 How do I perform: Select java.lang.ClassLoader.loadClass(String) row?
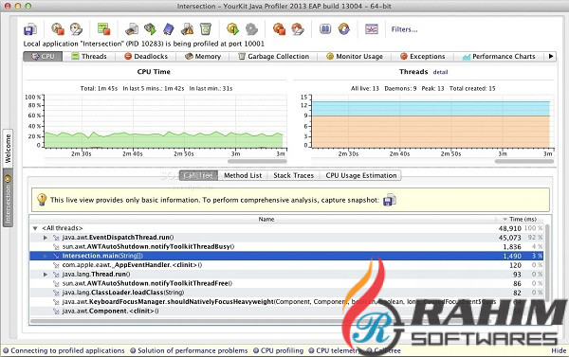pos(286,293)
